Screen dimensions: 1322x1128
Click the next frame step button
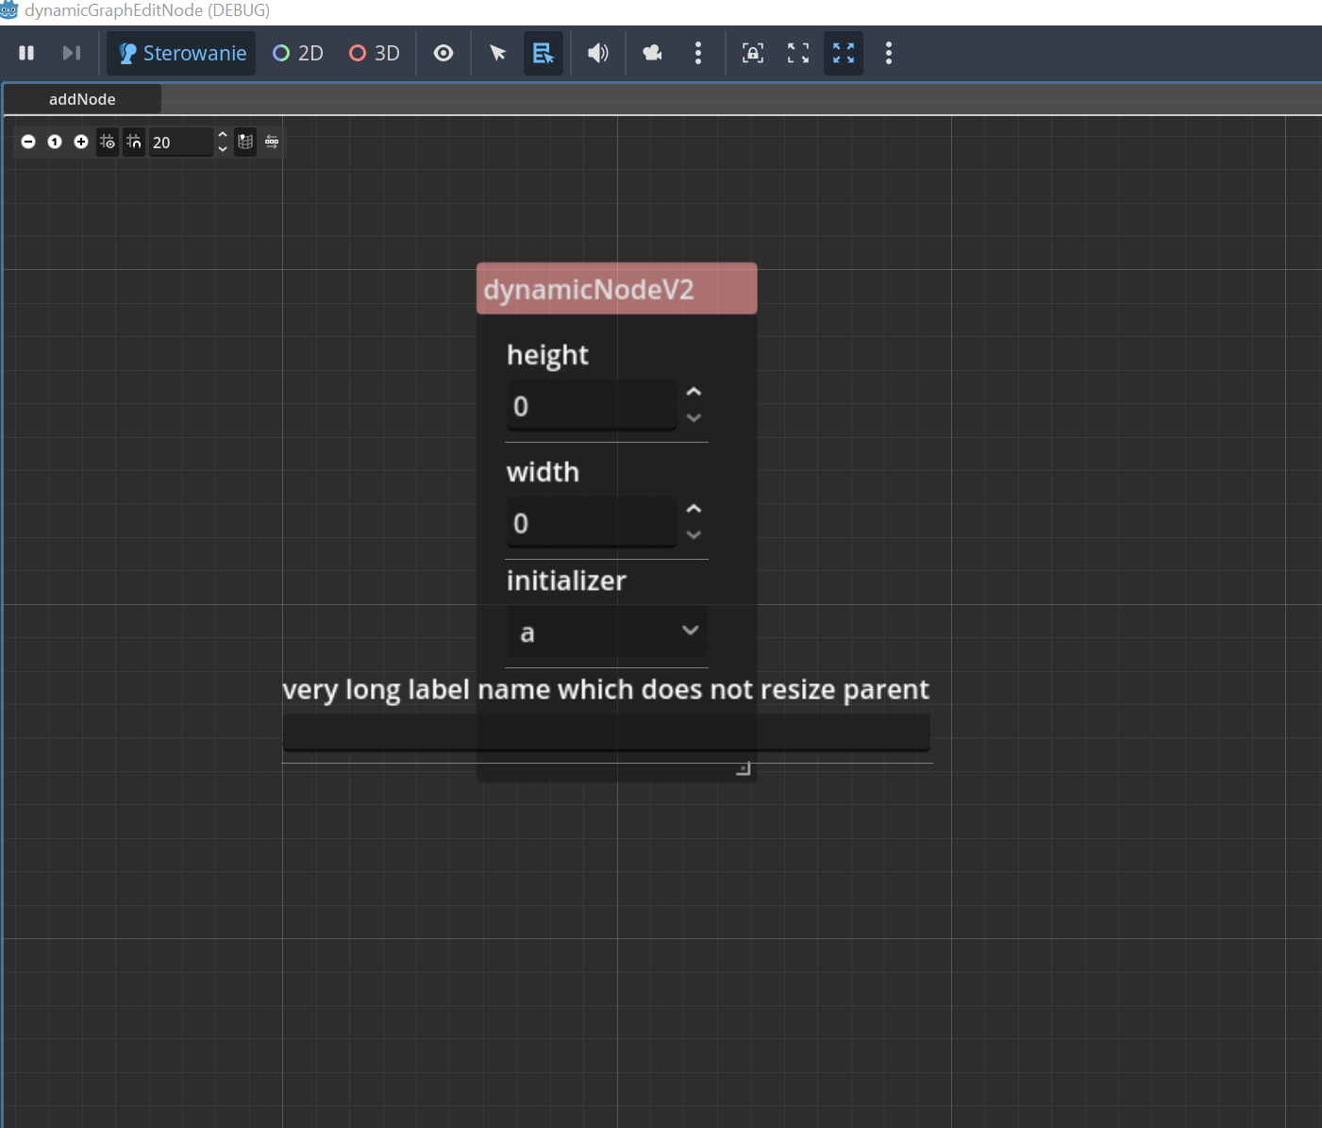click(72, 53)
